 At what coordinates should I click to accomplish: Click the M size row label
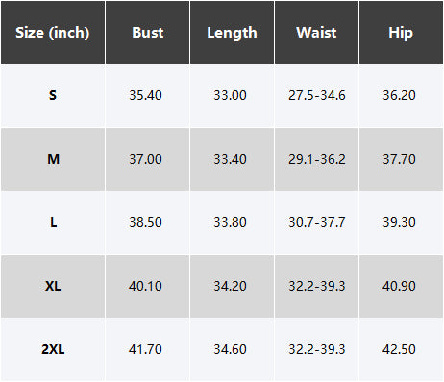click(53, 159)
